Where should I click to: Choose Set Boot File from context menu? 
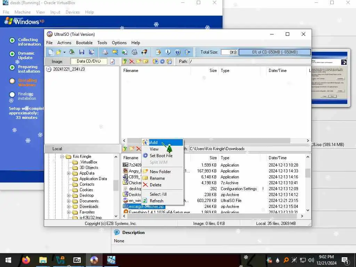(x=162, y=156)
